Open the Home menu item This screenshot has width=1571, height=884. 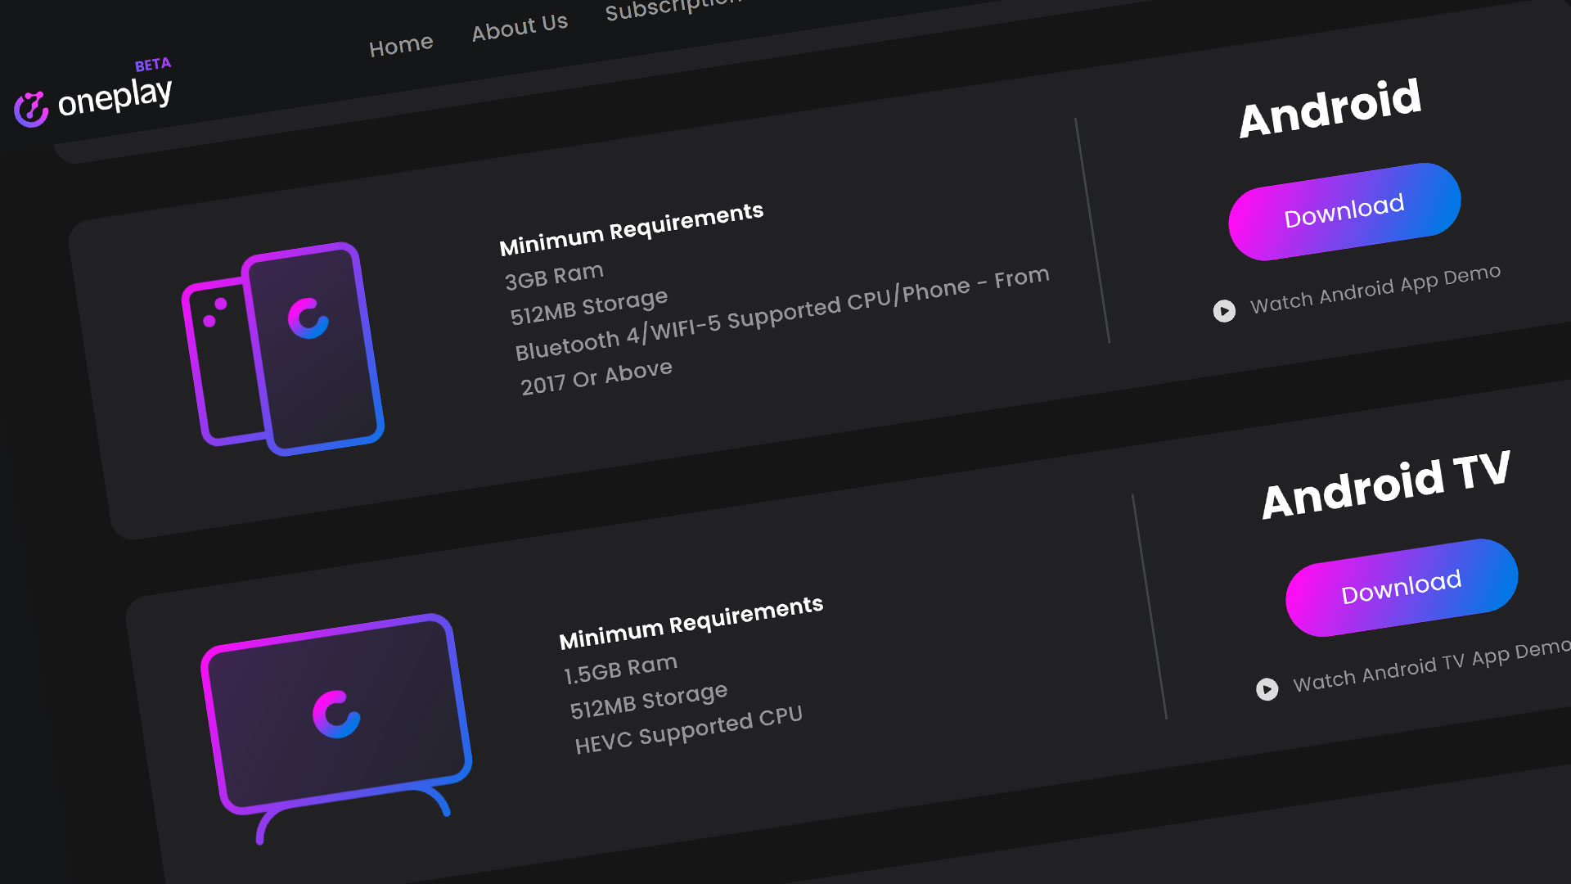pyautogui.click(x=401, y=45)
